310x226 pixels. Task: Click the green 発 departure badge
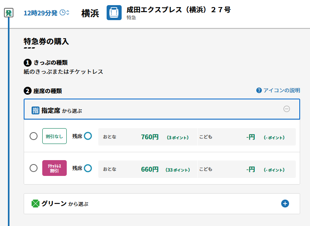[x=9, y=13]
